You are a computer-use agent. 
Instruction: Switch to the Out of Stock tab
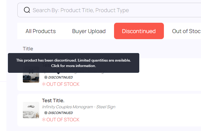186,31
